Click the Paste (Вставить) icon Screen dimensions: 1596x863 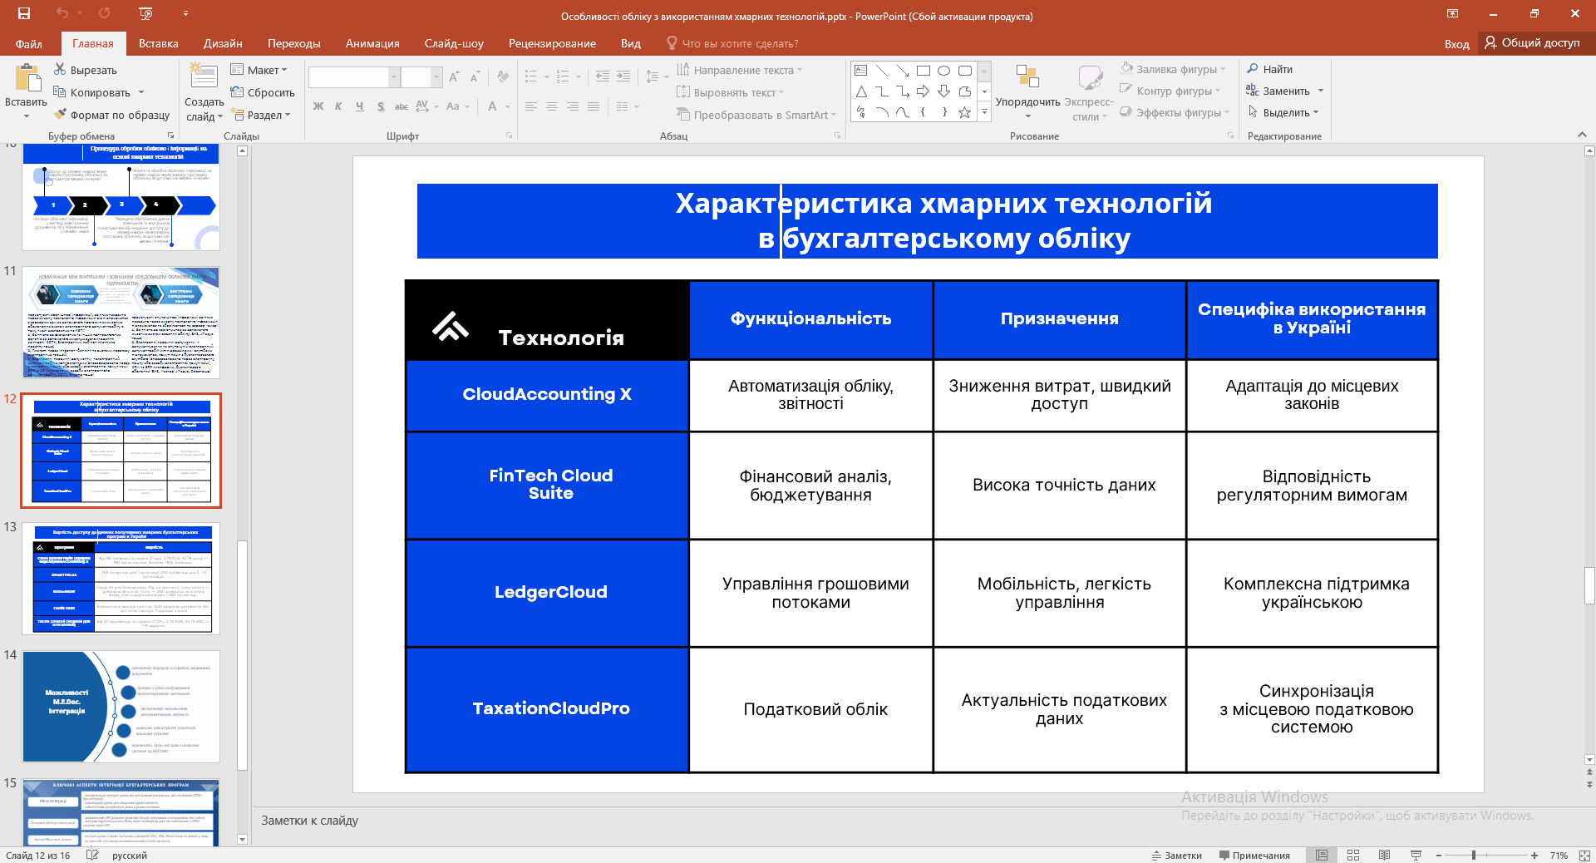click(x=27, y=78)
